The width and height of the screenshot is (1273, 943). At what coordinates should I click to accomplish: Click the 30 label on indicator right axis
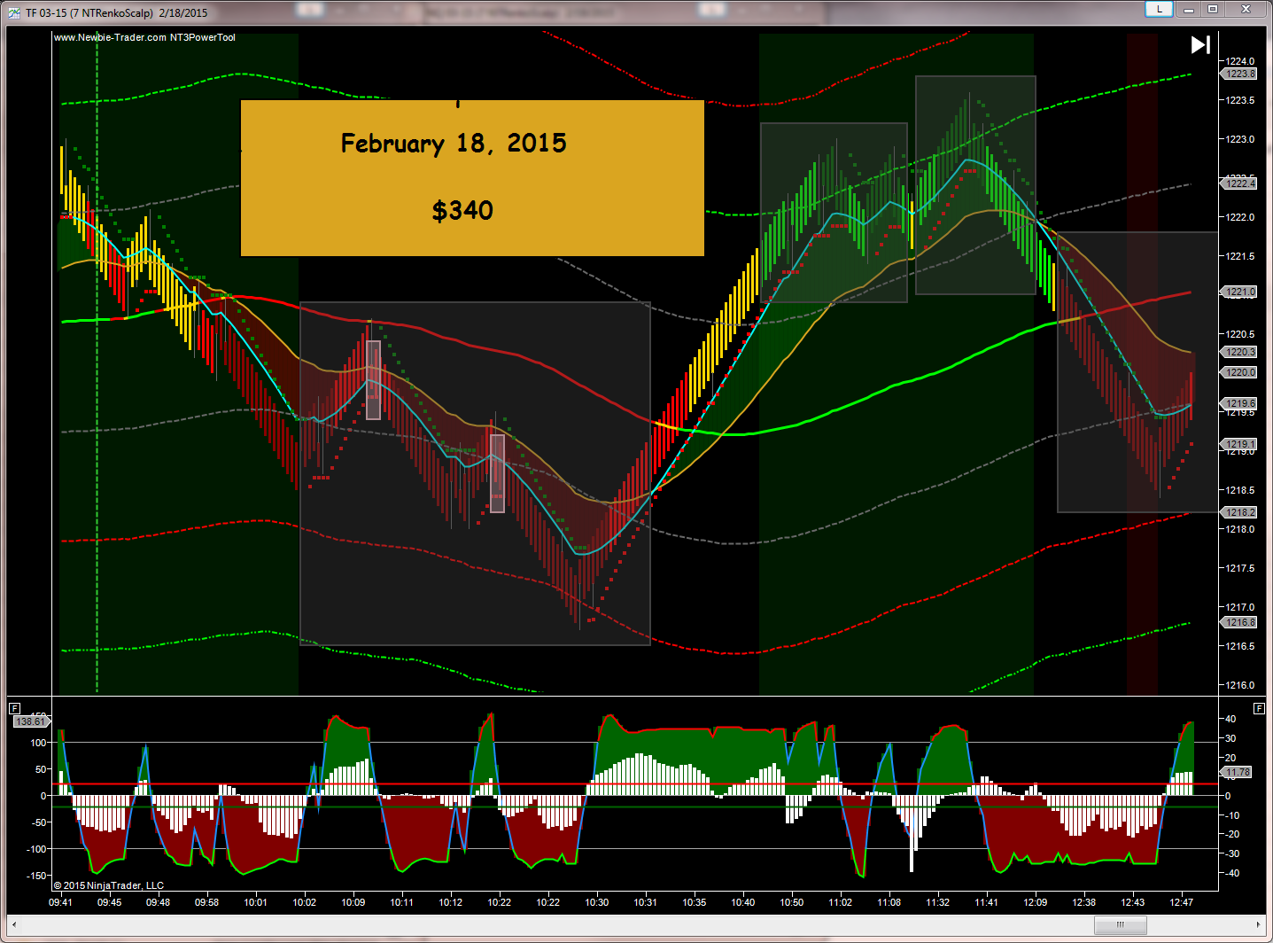[1230, 738]
